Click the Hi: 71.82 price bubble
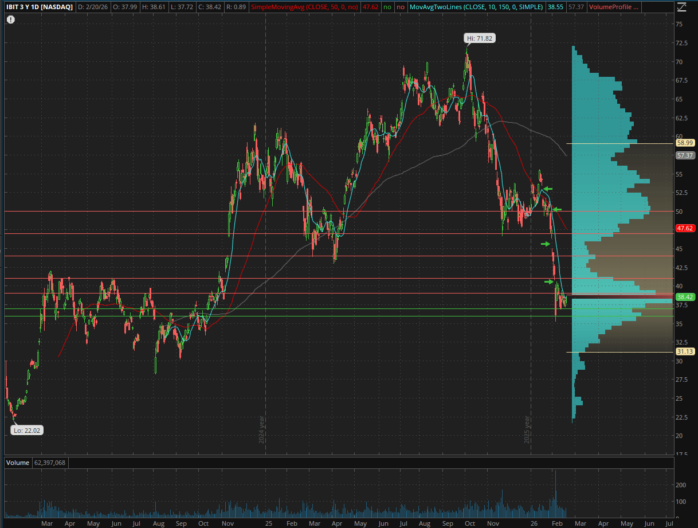Viewport: 698px width, 528px height. (x=479, y=38)
